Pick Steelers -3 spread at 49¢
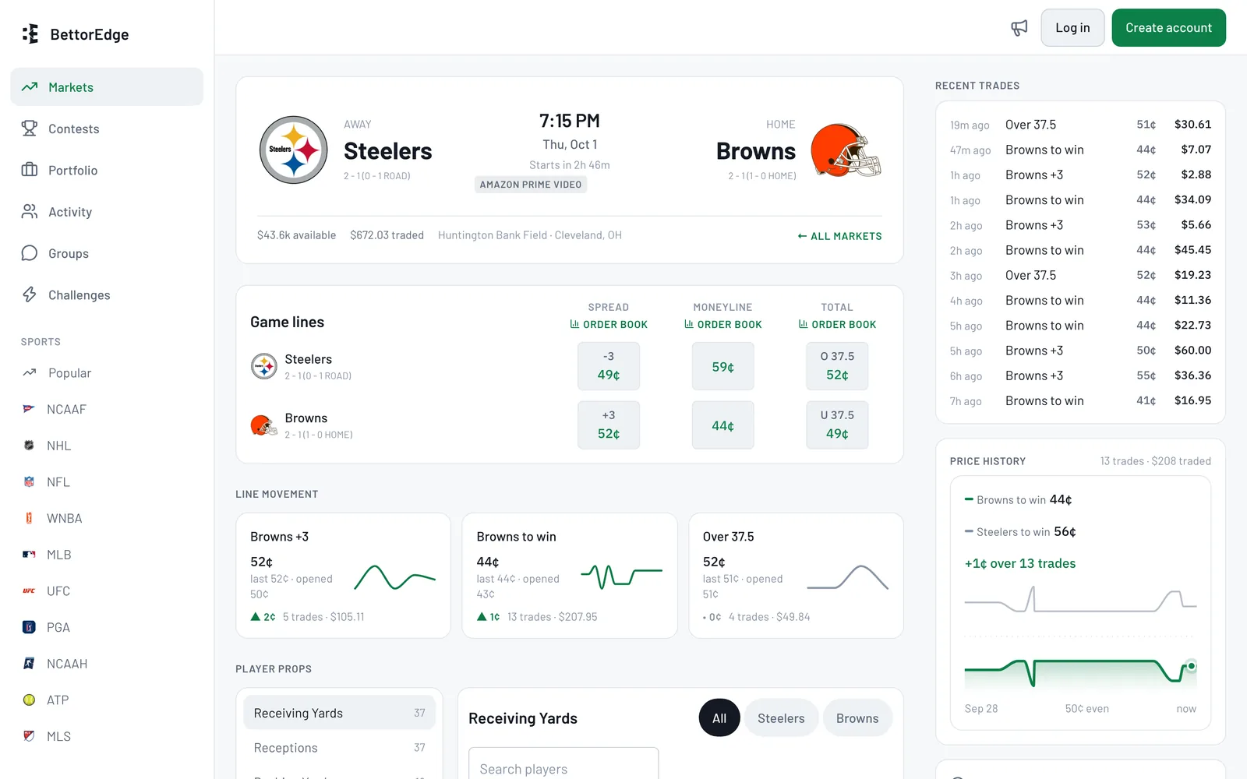This screenshot has height=779, width=1247. 609,366
